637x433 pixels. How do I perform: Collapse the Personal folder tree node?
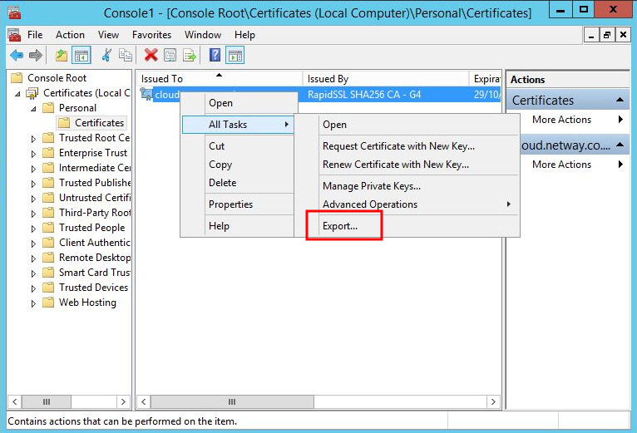point(34,108)
